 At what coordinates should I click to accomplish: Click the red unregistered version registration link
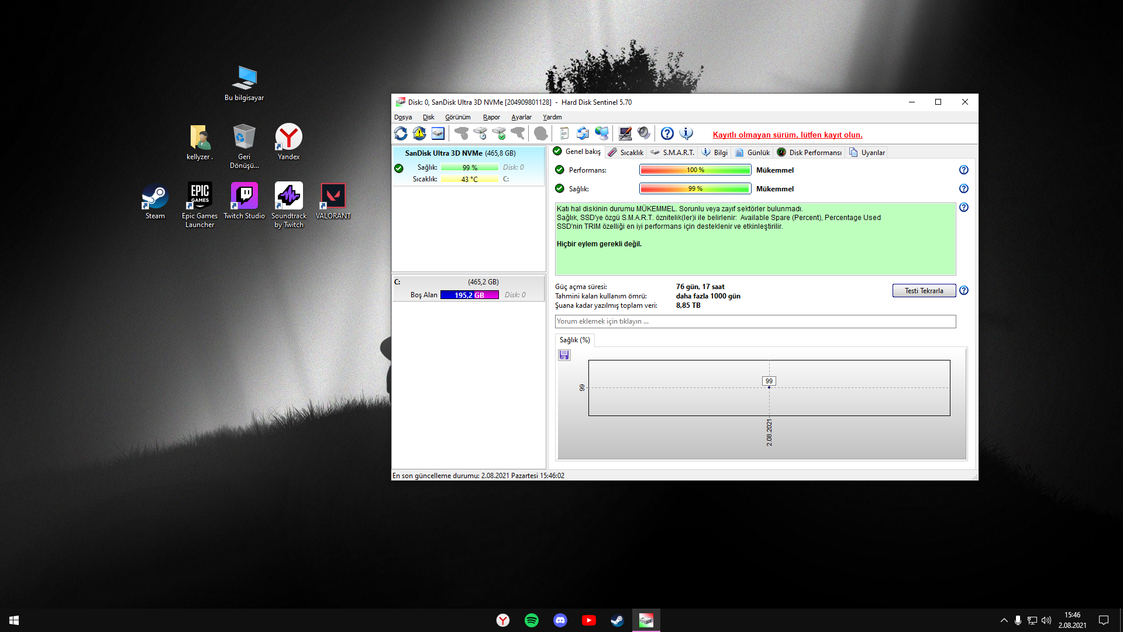click(x=787, y=135)
